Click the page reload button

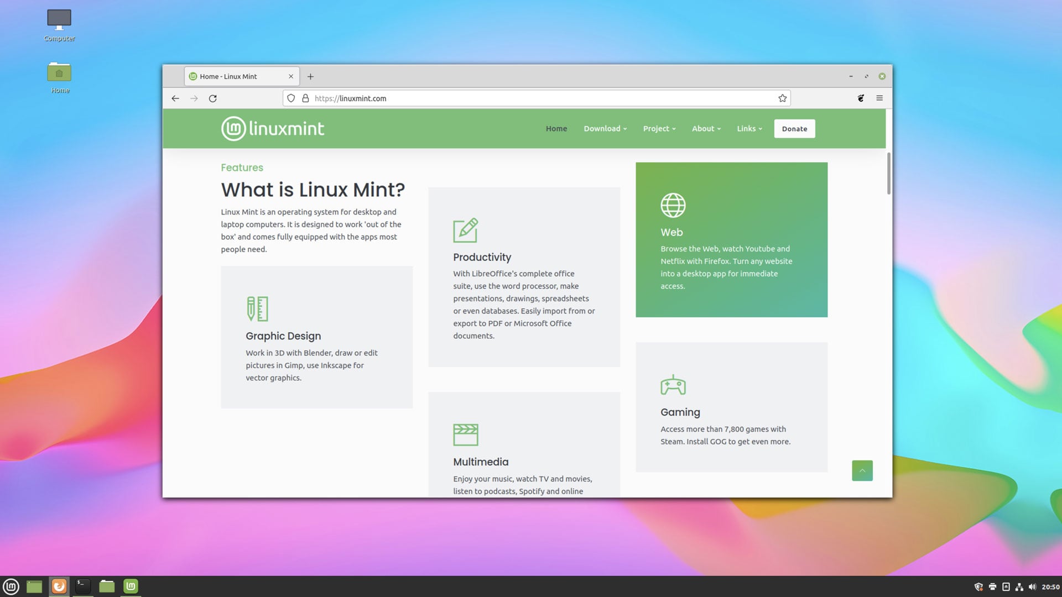pos(212,98)
